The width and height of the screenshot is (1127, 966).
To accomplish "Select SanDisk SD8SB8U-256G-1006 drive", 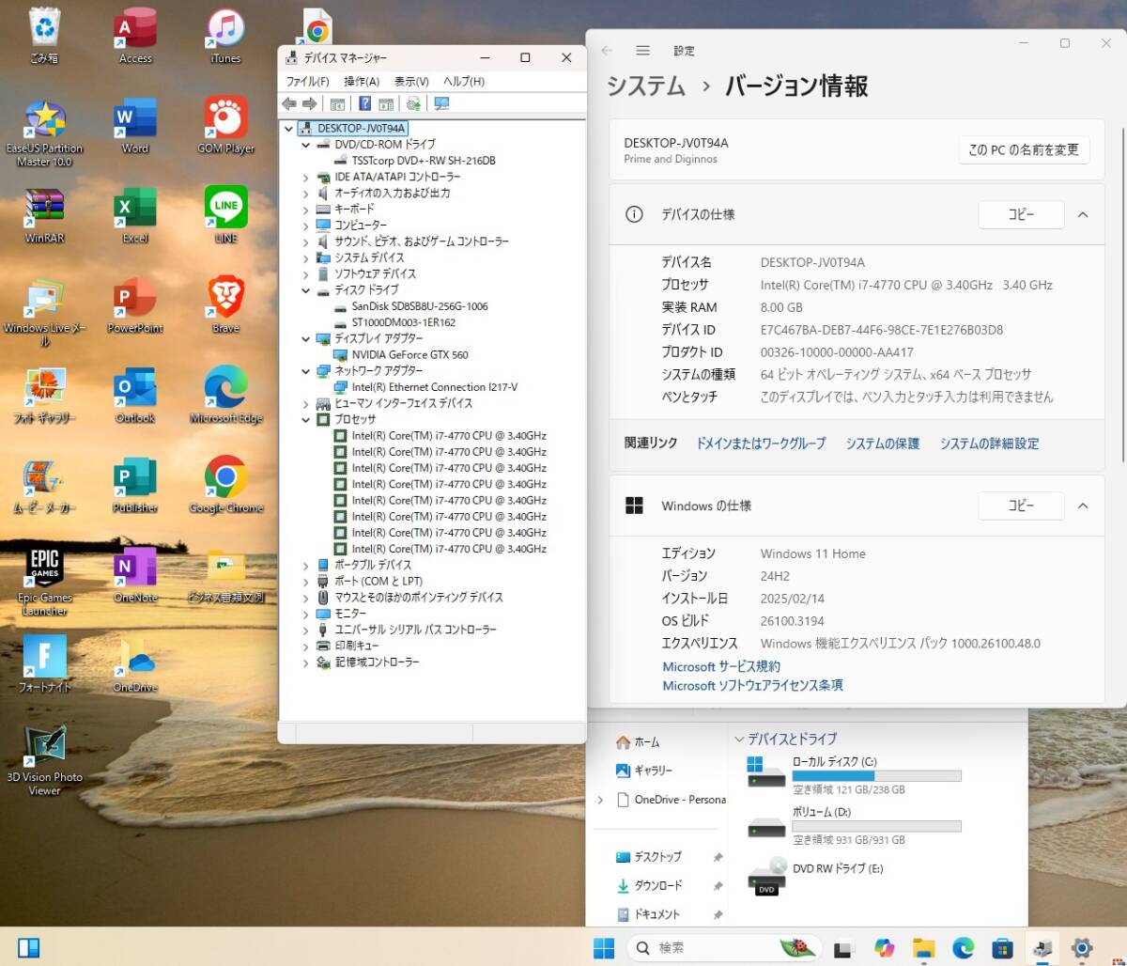I will [x=419, y=306].
